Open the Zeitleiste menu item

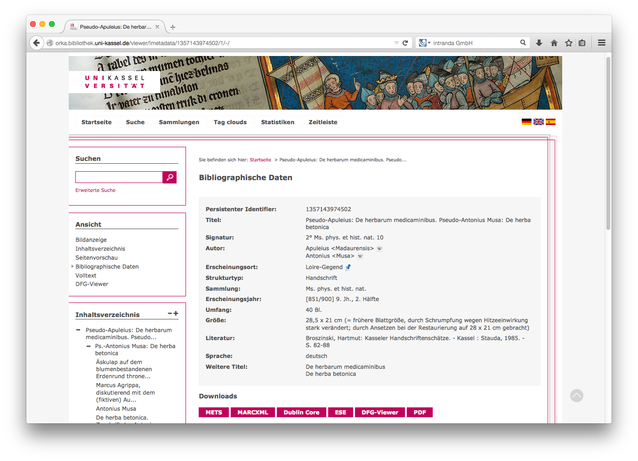[323, 122]
